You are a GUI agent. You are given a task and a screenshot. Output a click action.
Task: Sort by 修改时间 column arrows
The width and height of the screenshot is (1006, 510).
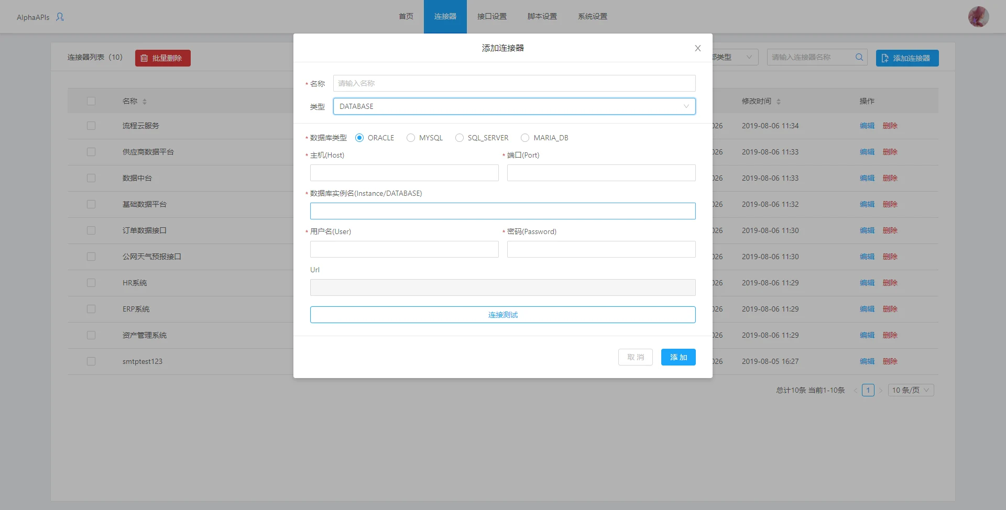coord(779,102)
